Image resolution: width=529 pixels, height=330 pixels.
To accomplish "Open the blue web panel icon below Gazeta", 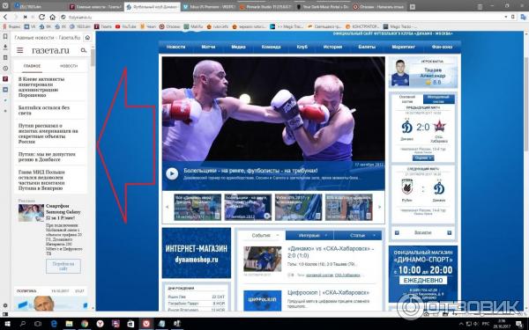I will tap(5, 90).
